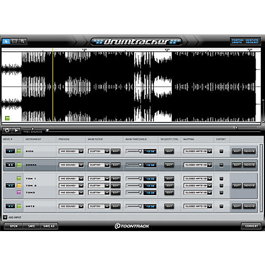The width and height of the screenshot is (265, 265).
Task: Click the input list vertical scrollbar
Action: 261,178
